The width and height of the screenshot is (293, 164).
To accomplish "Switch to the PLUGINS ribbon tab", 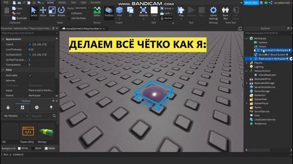I will click(95, 3).
